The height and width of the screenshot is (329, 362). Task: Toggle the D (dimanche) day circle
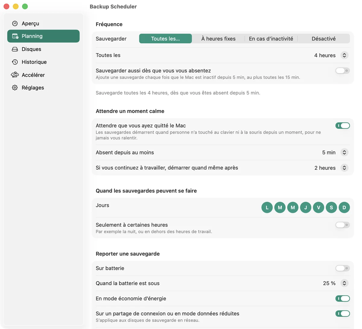(344, 207)
